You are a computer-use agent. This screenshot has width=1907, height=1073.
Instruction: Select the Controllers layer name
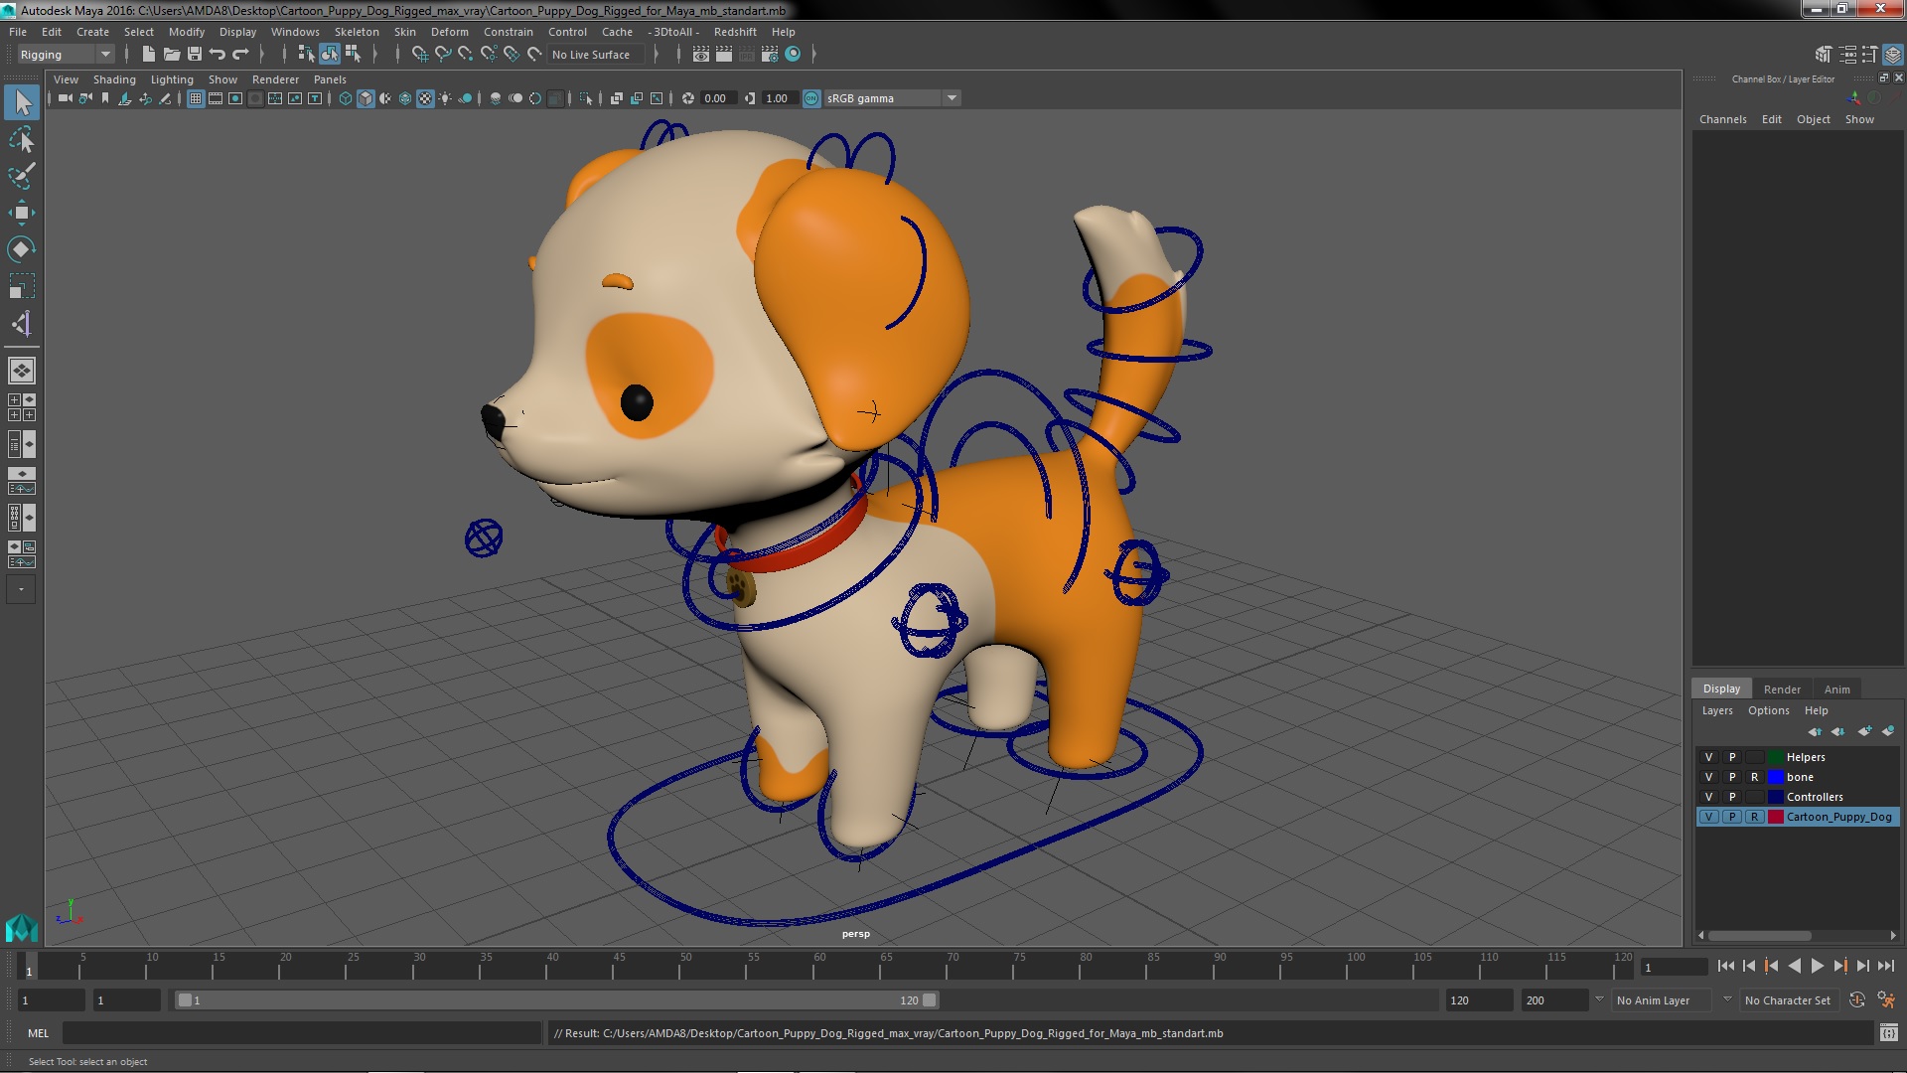pyautogui.click(x=1815, y=797)
